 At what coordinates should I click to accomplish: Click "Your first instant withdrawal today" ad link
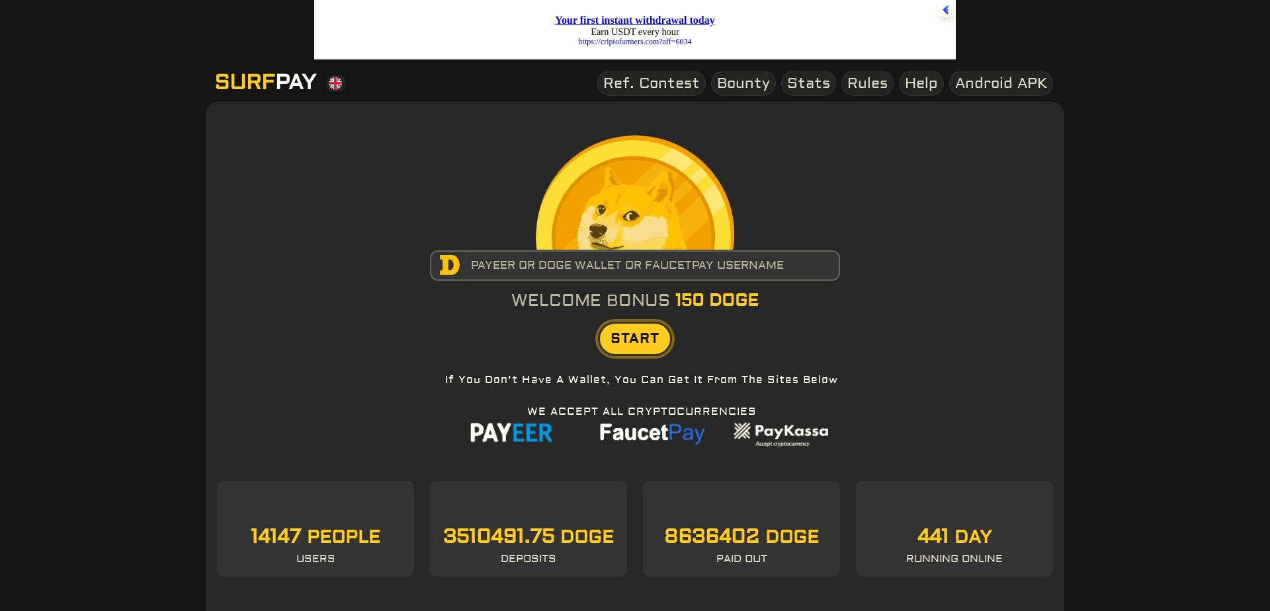[x=634, y=20]
